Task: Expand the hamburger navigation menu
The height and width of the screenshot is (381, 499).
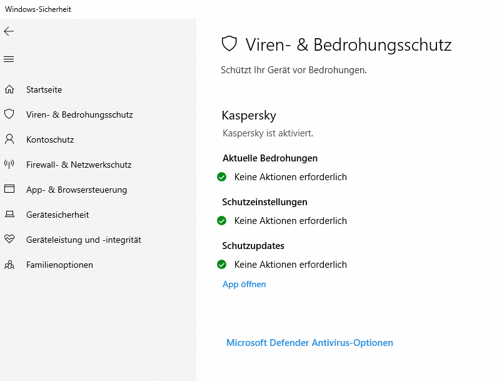Action: pos(9,59)
